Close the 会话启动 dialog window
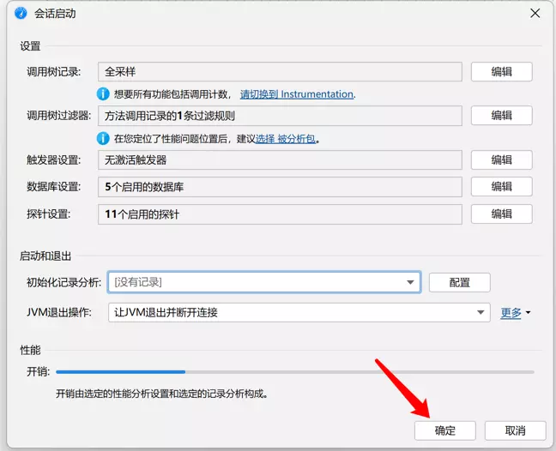556x451 pixels. [x=535, y=13]
